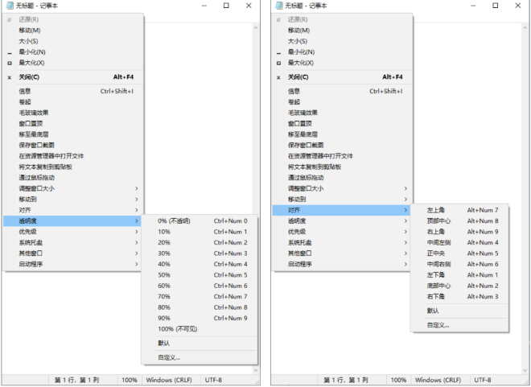Expand 调整窗口大小 submenu in the left menu
This screenshot has width=531, height=387.
(x=36, y=188)
